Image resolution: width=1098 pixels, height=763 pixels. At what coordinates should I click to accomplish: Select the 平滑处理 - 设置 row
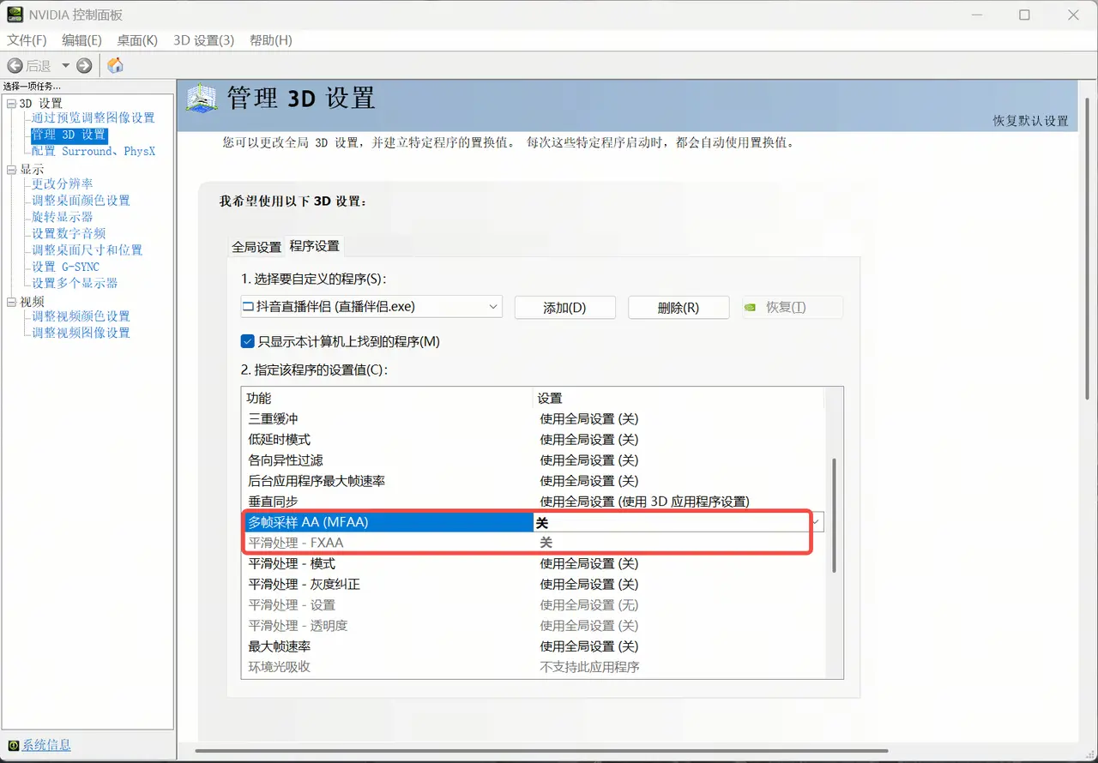(533, 604)
